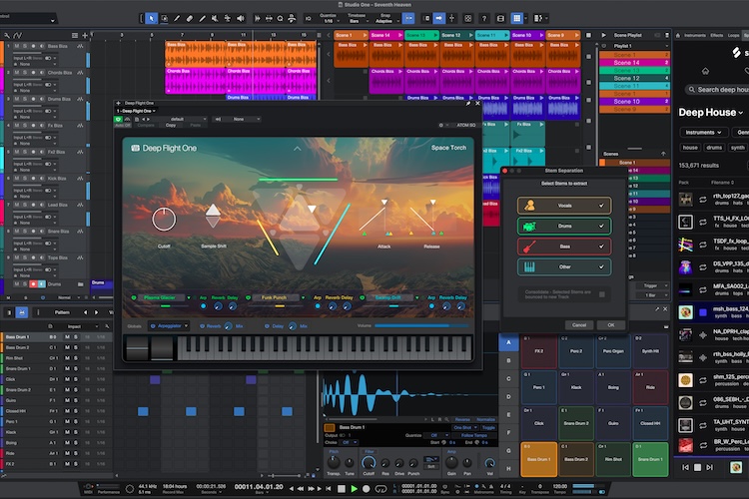
Task: Confirm Stem Separation with OK
Action: (x=610, y=325)
